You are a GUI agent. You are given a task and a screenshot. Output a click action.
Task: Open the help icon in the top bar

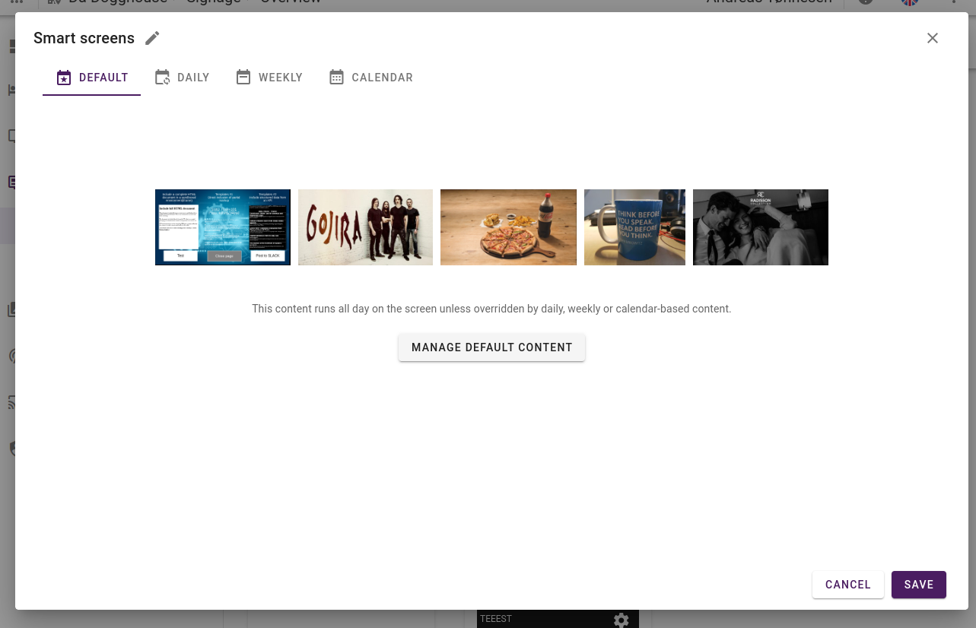coord(865,3)
